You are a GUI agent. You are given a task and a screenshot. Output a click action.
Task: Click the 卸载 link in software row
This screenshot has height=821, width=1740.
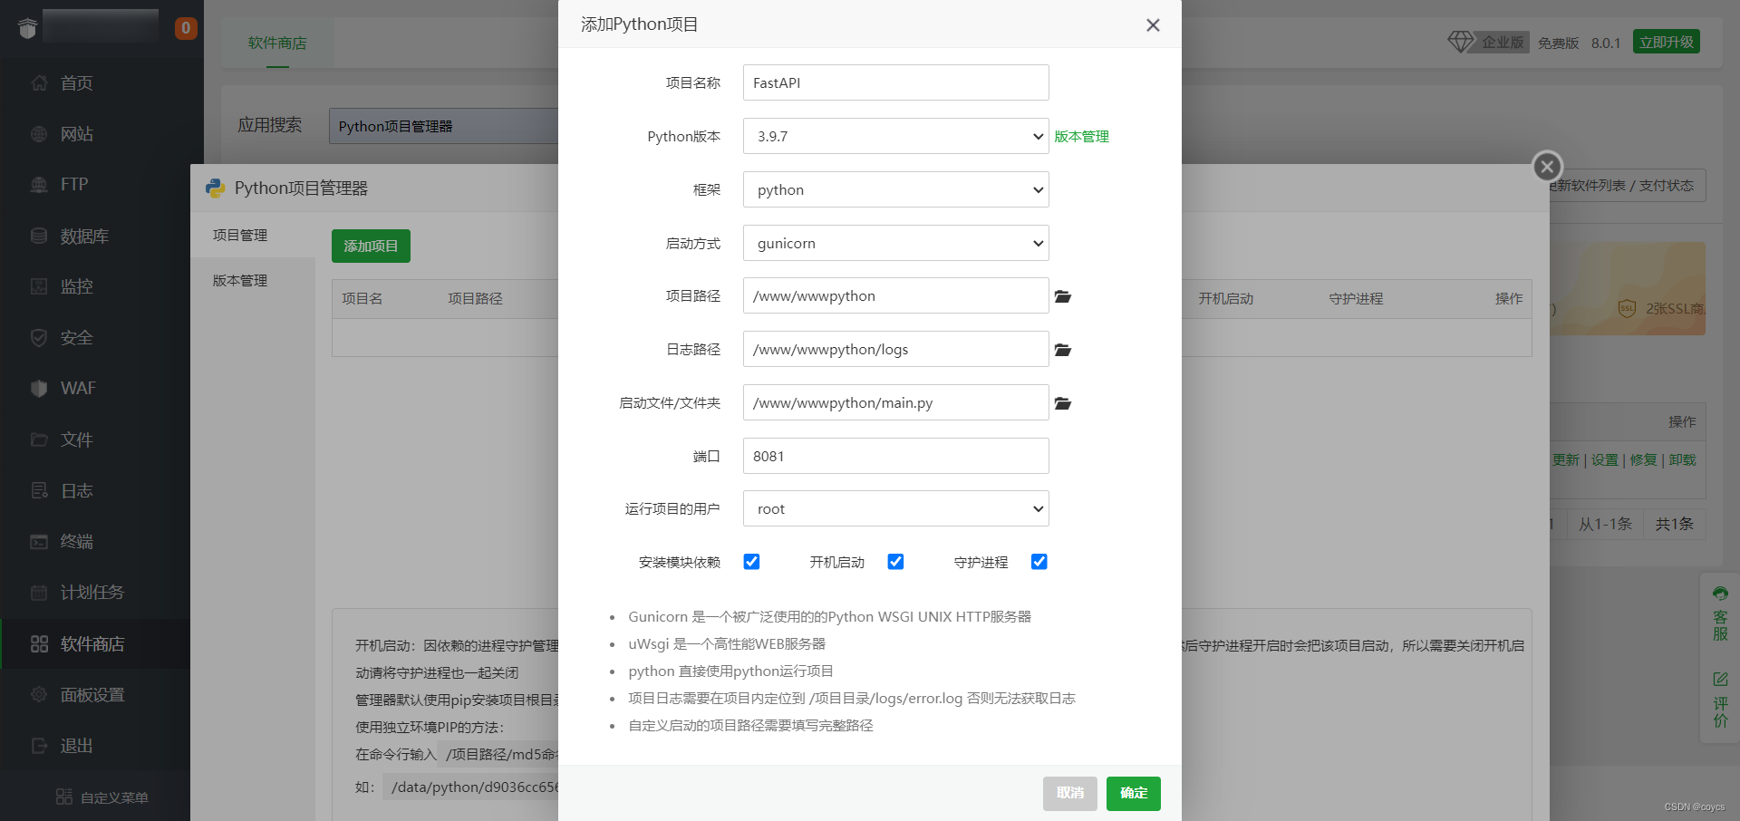pyautogui.click(x=1682, y=459)
